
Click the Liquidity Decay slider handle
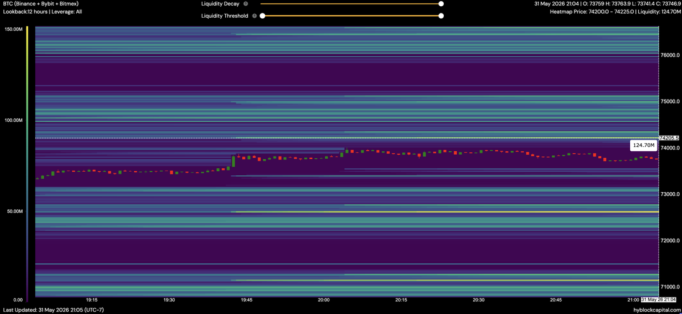(441, 4)
